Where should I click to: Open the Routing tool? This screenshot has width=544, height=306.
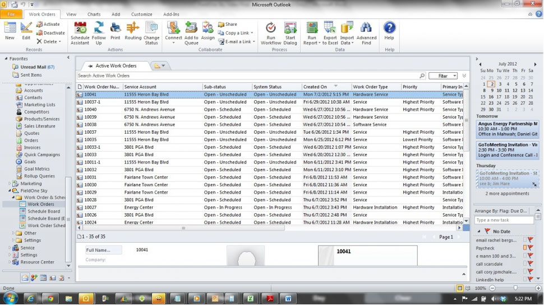tap(133, 31)
